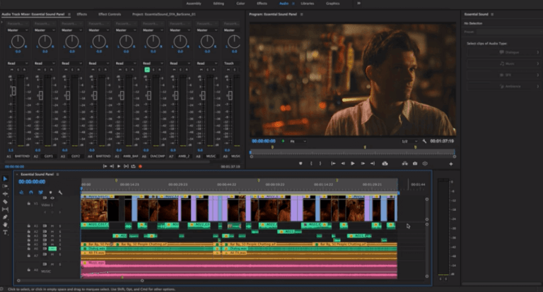Viewport: 543px width, 292px height.
Task: Open the Effect Controls tab
Action: click(110, 14)
